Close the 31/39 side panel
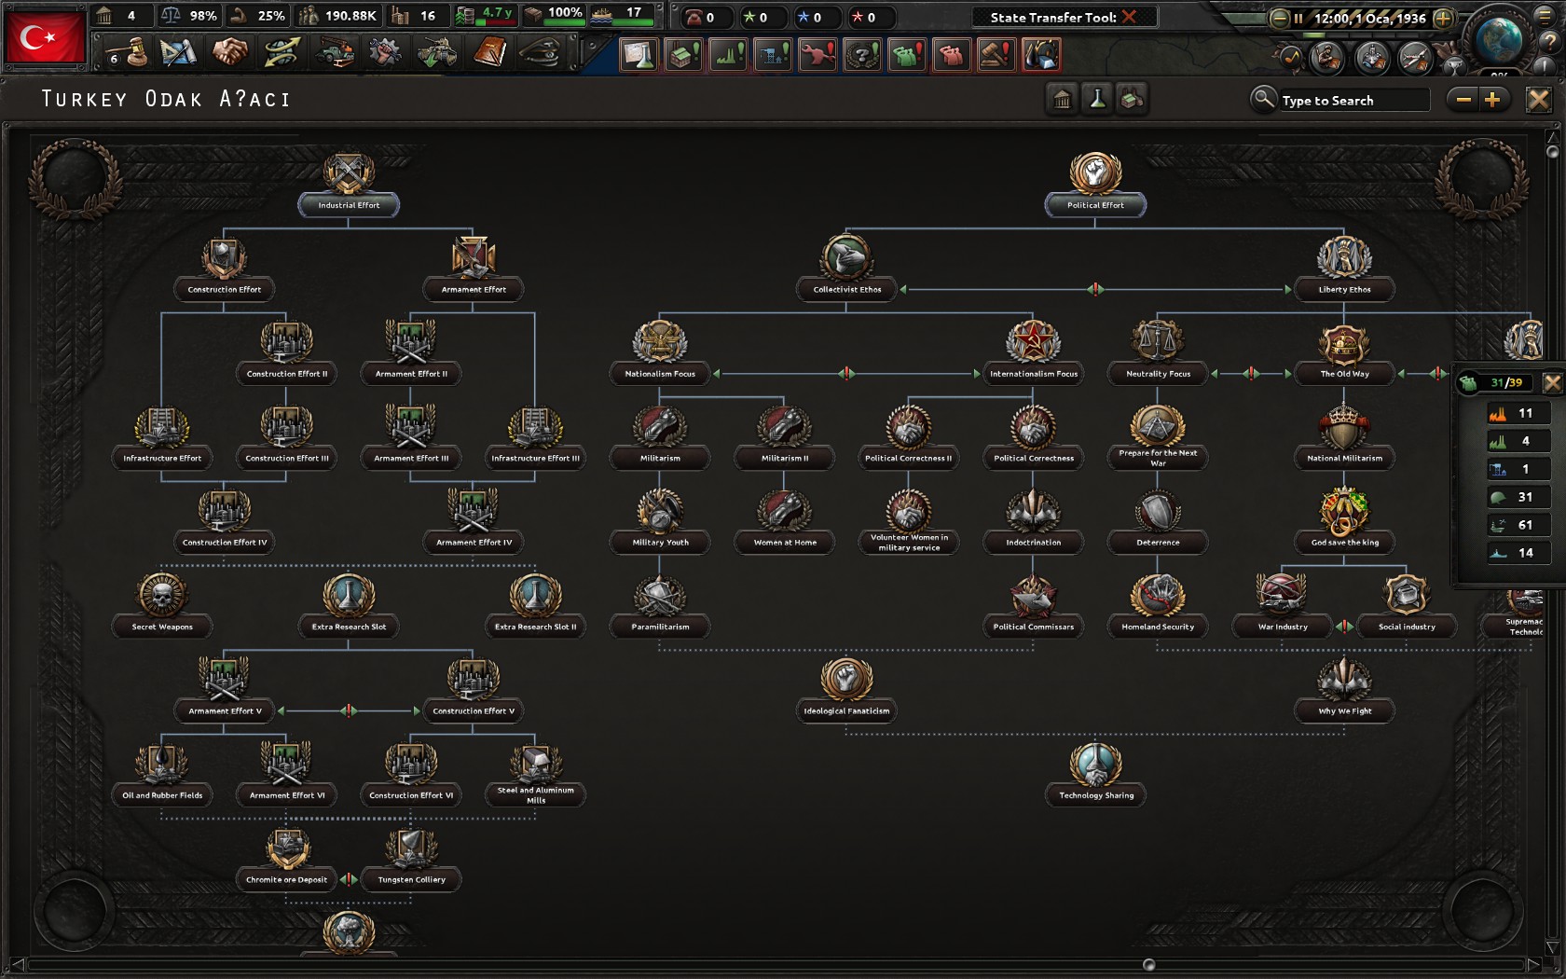1566x979 pixels. tap(1552, 382)
